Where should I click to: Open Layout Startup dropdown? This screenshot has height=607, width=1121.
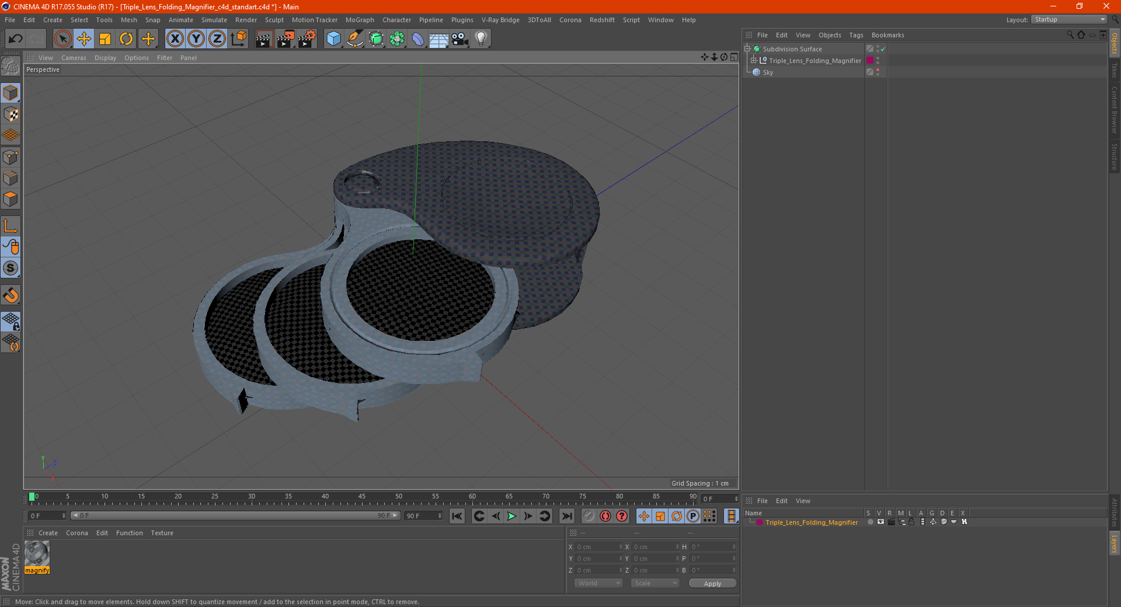(1069, 19)
